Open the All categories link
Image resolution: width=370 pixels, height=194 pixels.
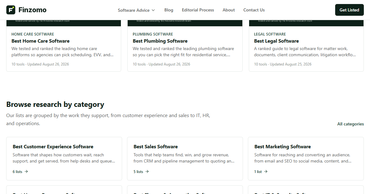tap(351, 124)
